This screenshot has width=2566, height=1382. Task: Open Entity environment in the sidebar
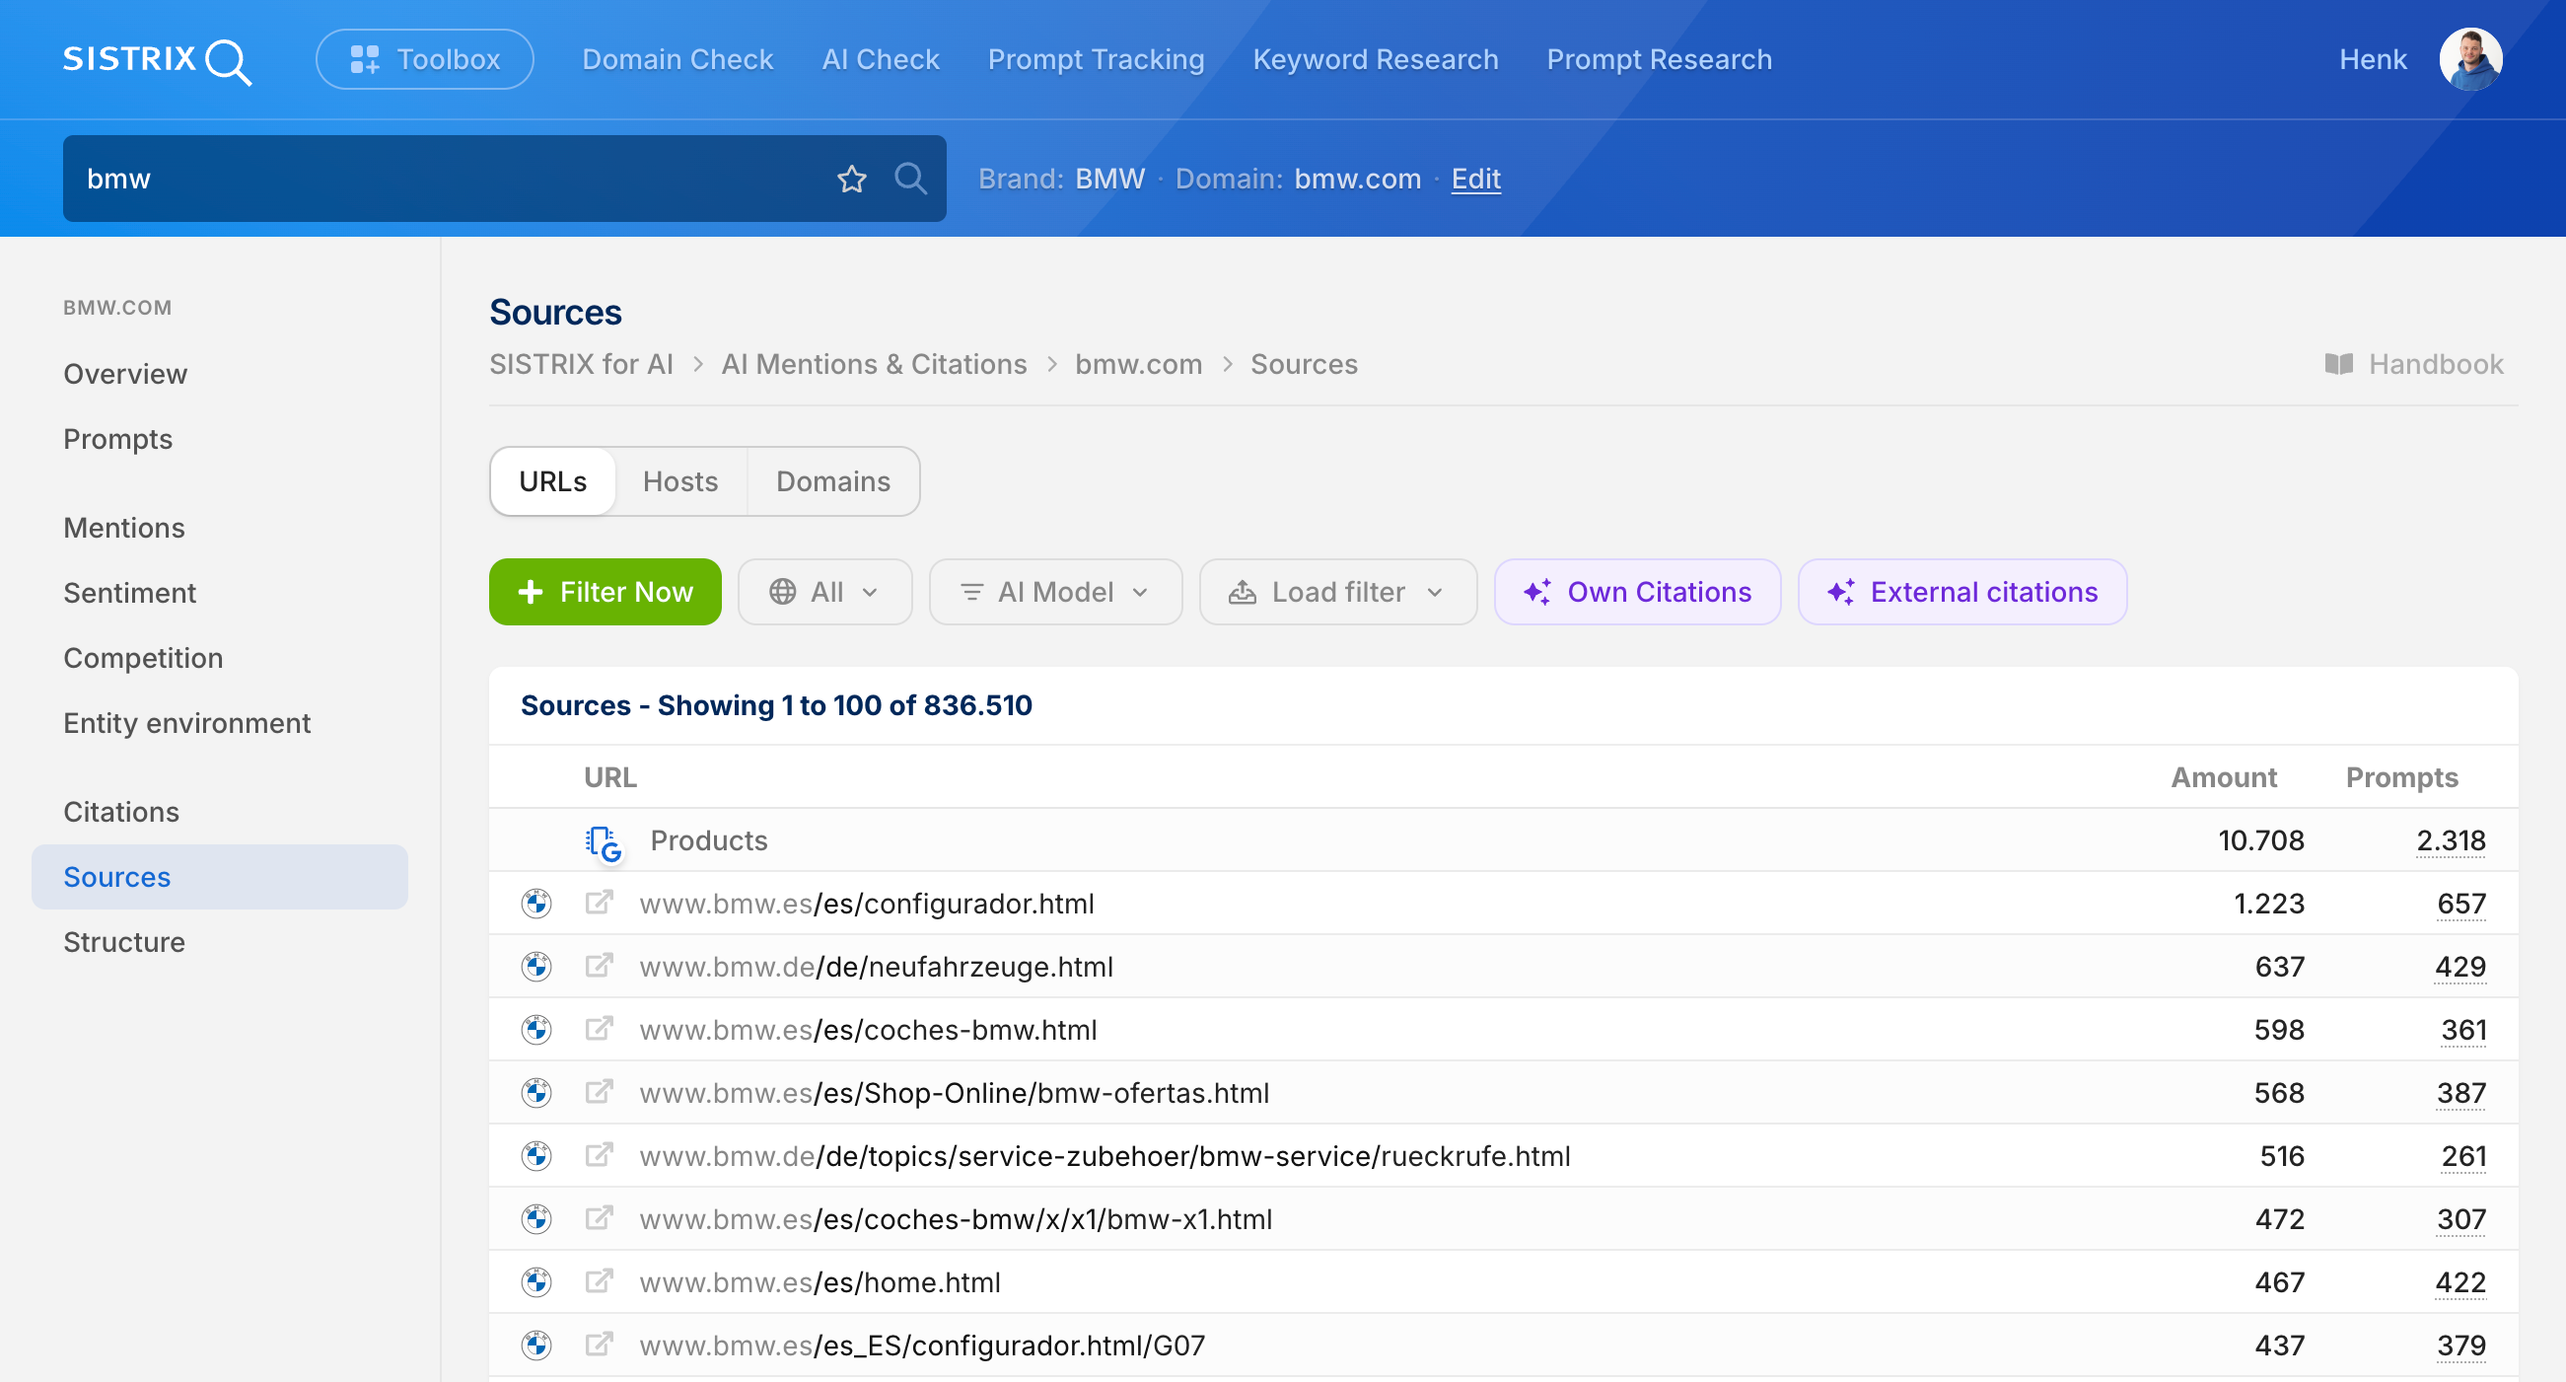[187, 722]
